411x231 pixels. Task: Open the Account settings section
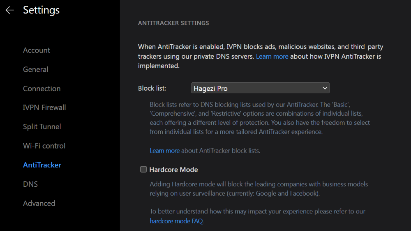(x=37, y=50)
